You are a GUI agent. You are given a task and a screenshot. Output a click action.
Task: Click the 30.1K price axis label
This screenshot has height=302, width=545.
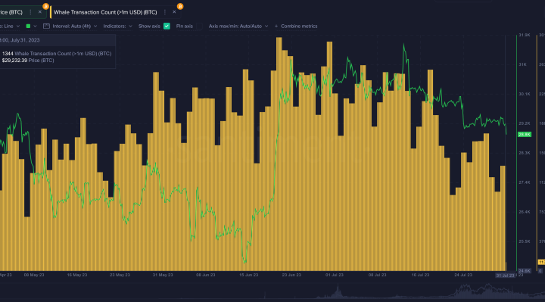click(524, 94)
